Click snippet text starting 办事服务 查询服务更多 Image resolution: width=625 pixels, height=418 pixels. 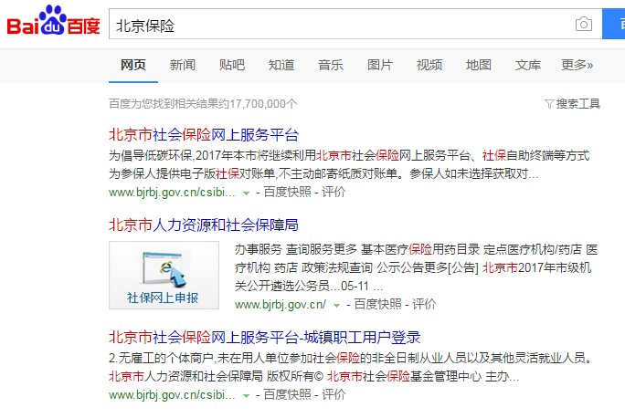[416, 267]
